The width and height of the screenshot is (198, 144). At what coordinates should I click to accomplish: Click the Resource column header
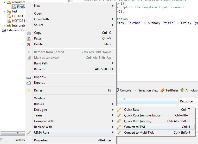186,101
